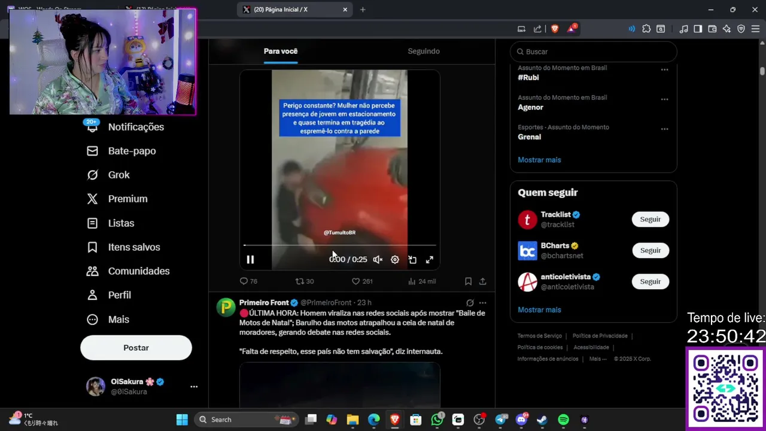Screen dimensions: 766x431
Task: Open Política de Privacidade footer link
Action: pyautogui.click(x=600, y=336)
